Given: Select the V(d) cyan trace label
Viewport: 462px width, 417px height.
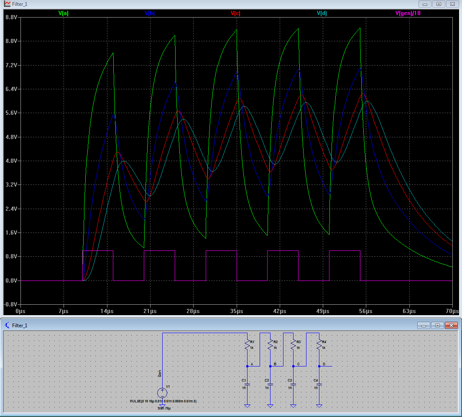Looking at the screenshot, I should coord(322,13).
